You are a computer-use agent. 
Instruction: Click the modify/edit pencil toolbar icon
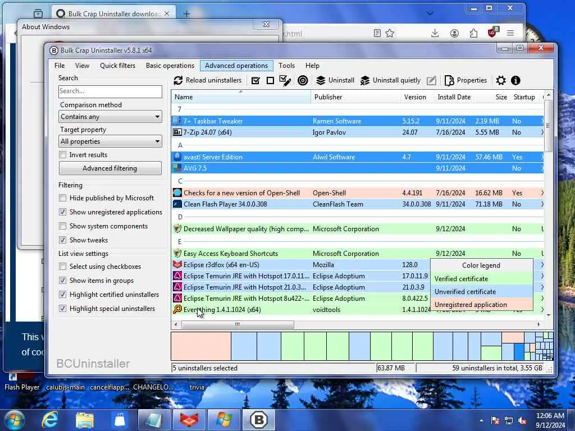tap(432, 80)
